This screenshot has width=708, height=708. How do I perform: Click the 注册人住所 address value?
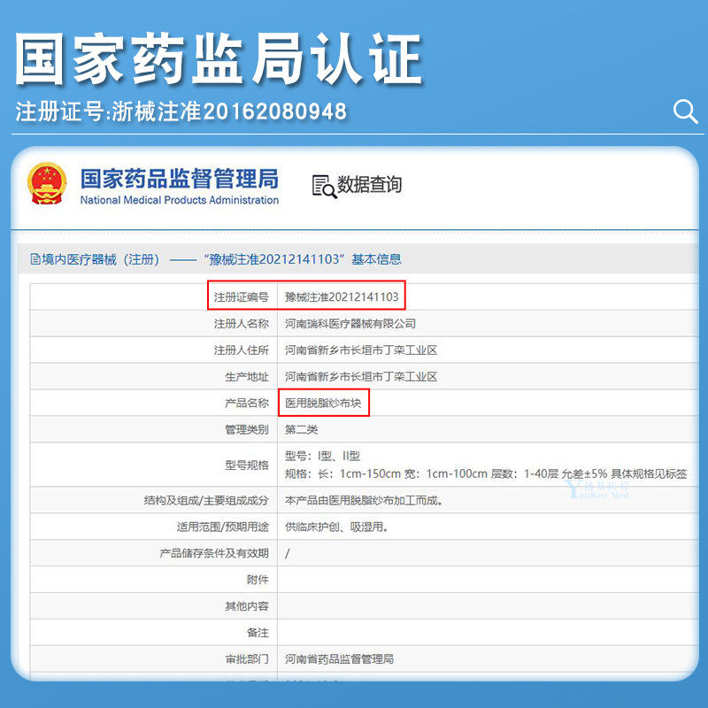coord(361,350)
